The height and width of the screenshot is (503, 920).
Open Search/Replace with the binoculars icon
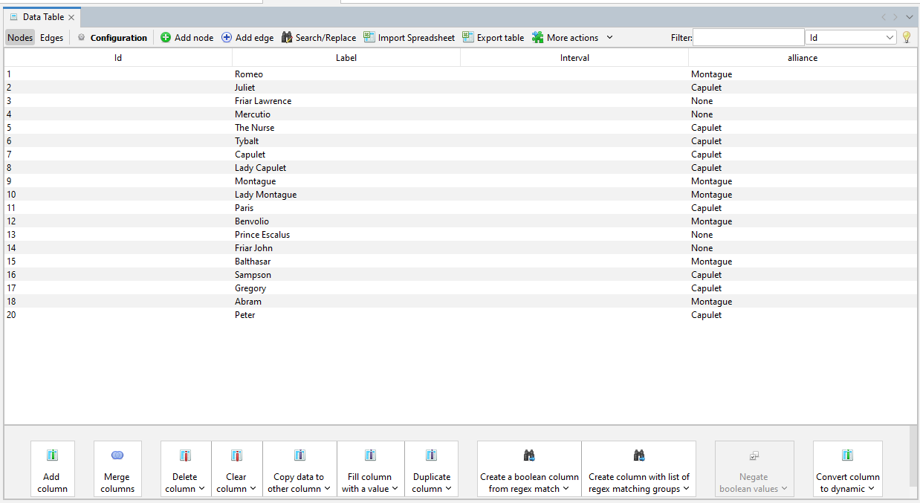287,37
